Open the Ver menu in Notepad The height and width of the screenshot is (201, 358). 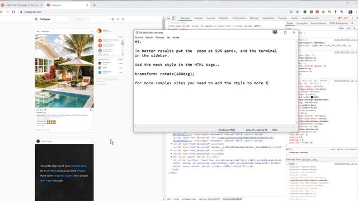[168, 37]
